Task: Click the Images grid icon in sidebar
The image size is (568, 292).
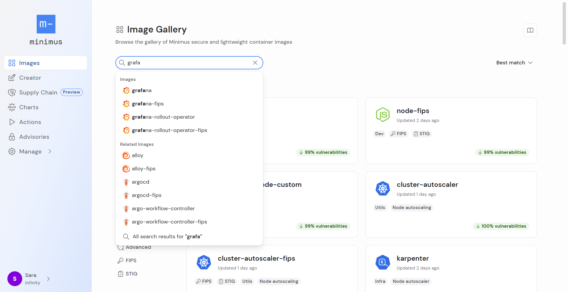Action: 12,63
